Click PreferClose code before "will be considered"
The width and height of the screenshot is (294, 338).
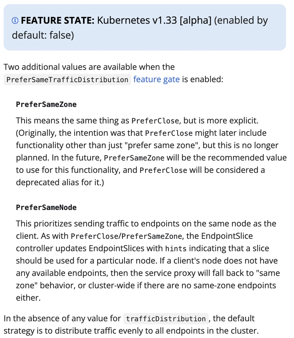pyautogui.click(x=163, y=171)
